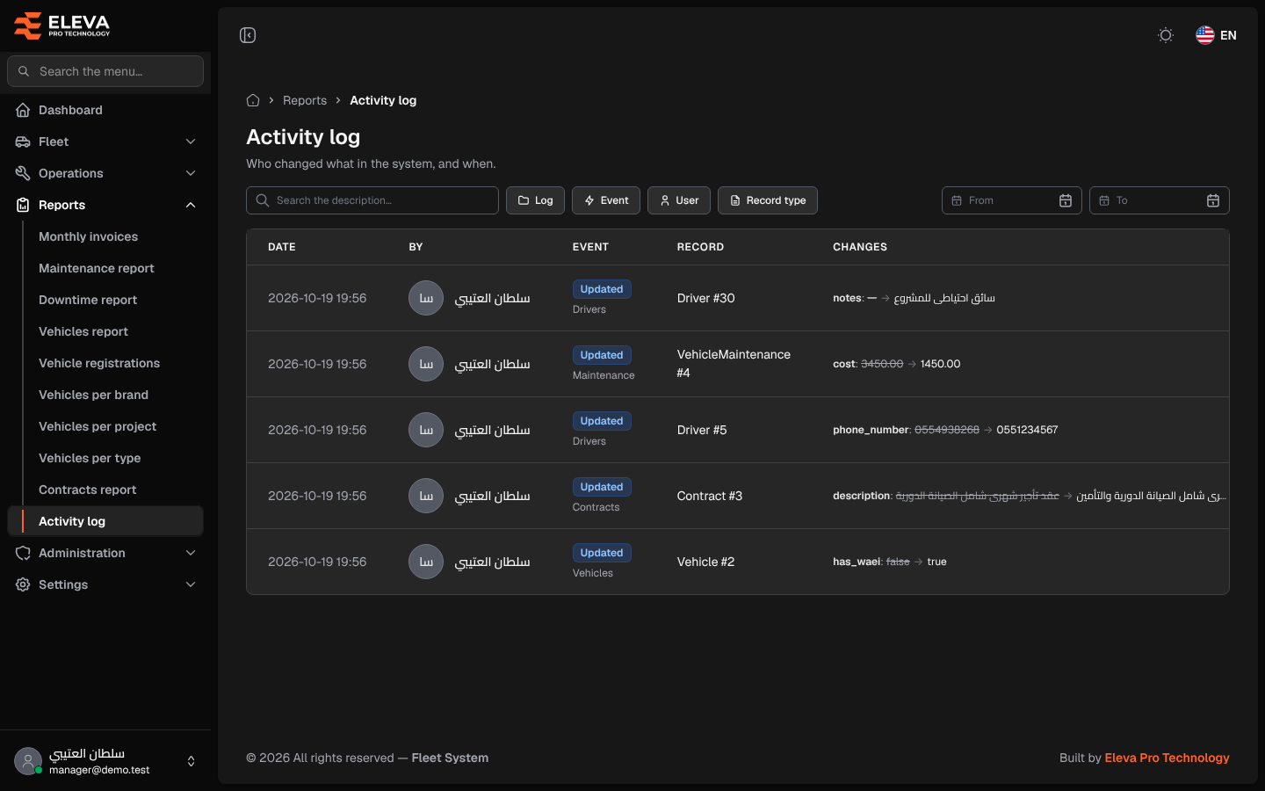Screen dimensions: 1265x791
Task: Click the search icon in description field
Action: pyautogui.click(x=263, y=200)
